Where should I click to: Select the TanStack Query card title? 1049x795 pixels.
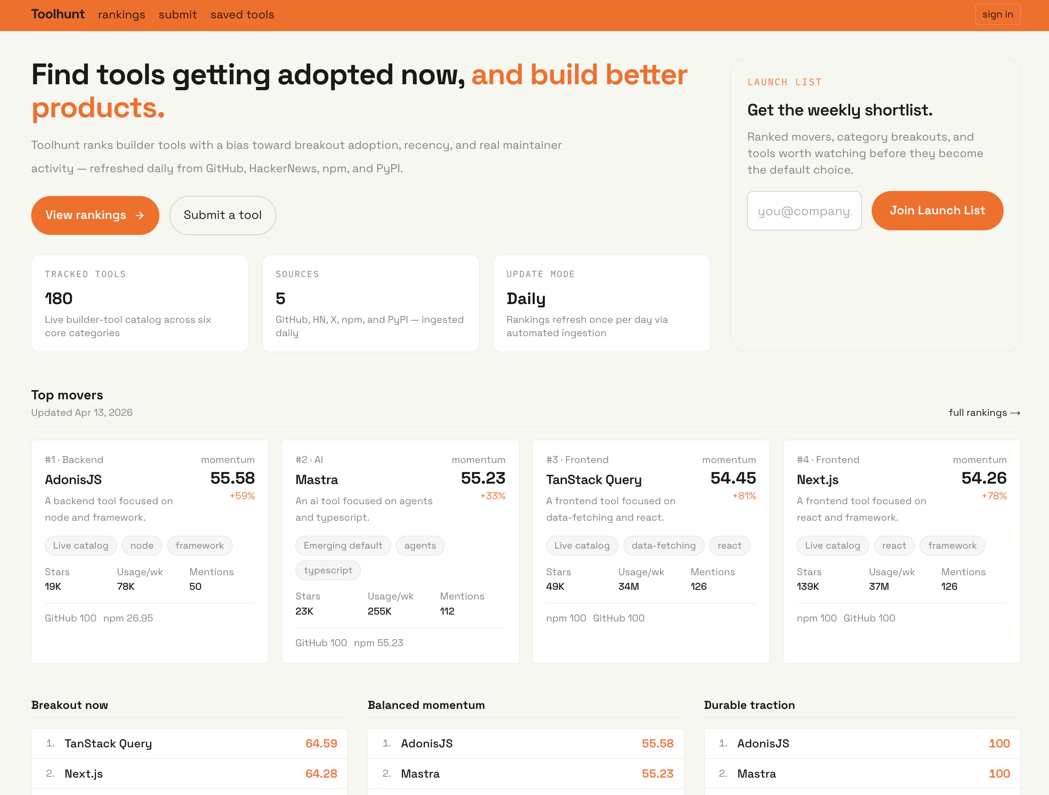[593, 480]
